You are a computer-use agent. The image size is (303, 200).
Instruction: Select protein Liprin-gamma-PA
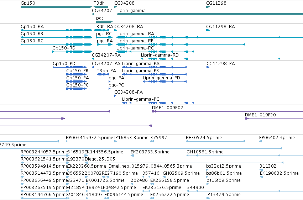click(x=155, y=67)
